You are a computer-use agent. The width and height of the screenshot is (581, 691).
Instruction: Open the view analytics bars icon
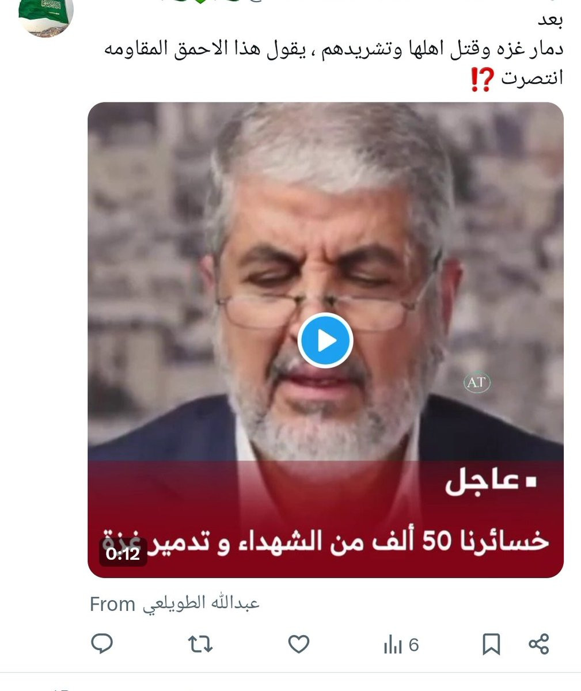392,645
